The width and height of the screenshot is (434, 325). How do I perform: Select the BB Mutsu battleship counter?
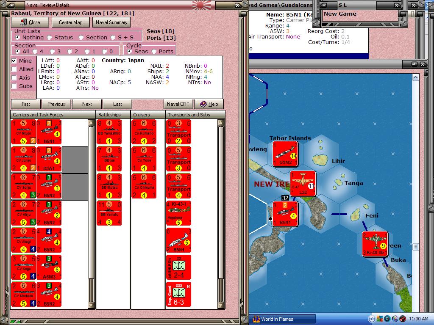(109, 186)
